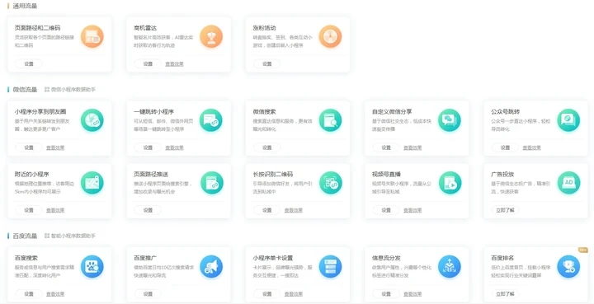The width and height of the screenshot is (594, 304).
Task: Click the 涨粉活动 wheel icon
Action: pyautogui.click(x=330, y=37)
